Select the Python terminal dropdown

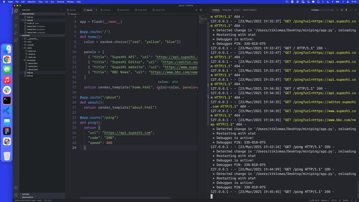pos(322,10)
